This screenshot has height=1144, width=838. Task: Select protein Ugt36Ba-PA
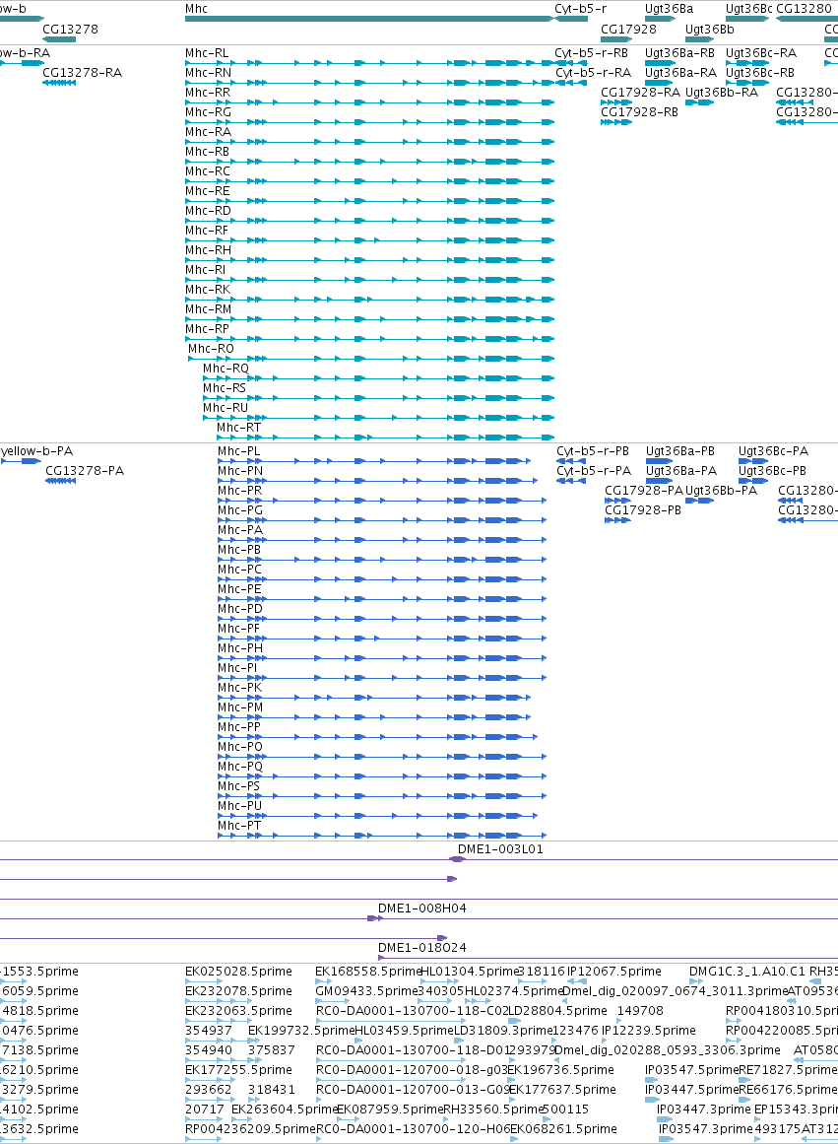(x=681, y=471)
